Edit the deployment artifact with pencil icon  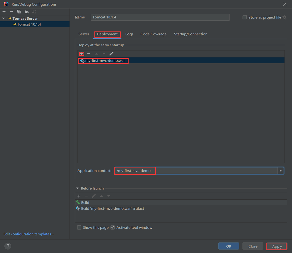pos(111,54)
